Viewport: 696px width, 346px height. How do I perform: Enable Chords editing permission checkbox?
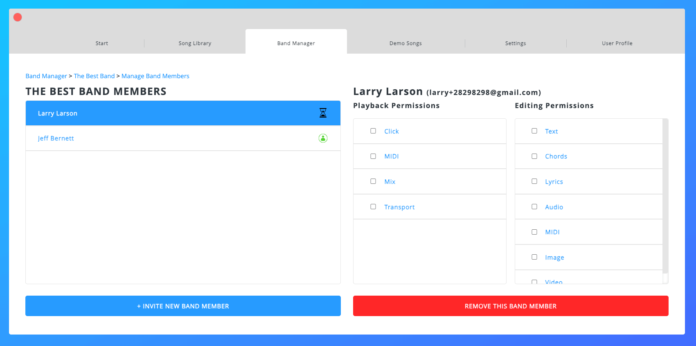(534, 156)
